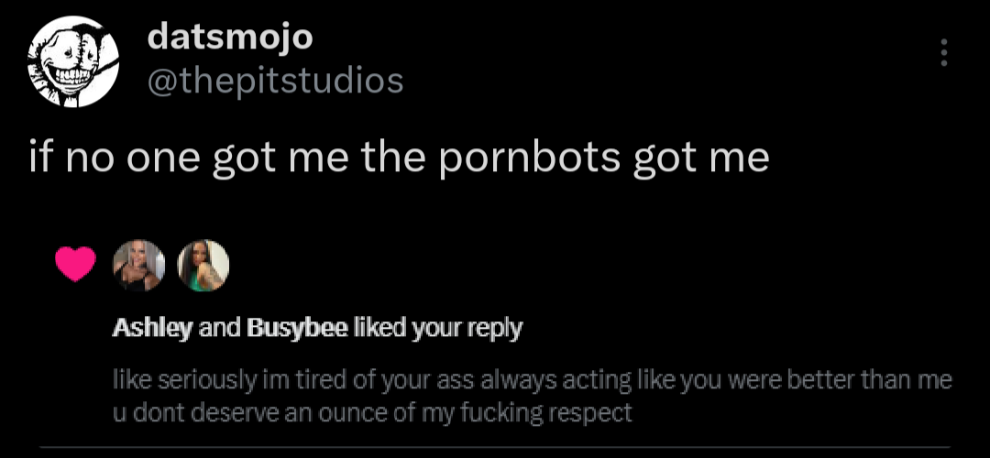
Task: Open the reply line starting "like seriously"
Action: pyautogui.click(x=532, y=379)
